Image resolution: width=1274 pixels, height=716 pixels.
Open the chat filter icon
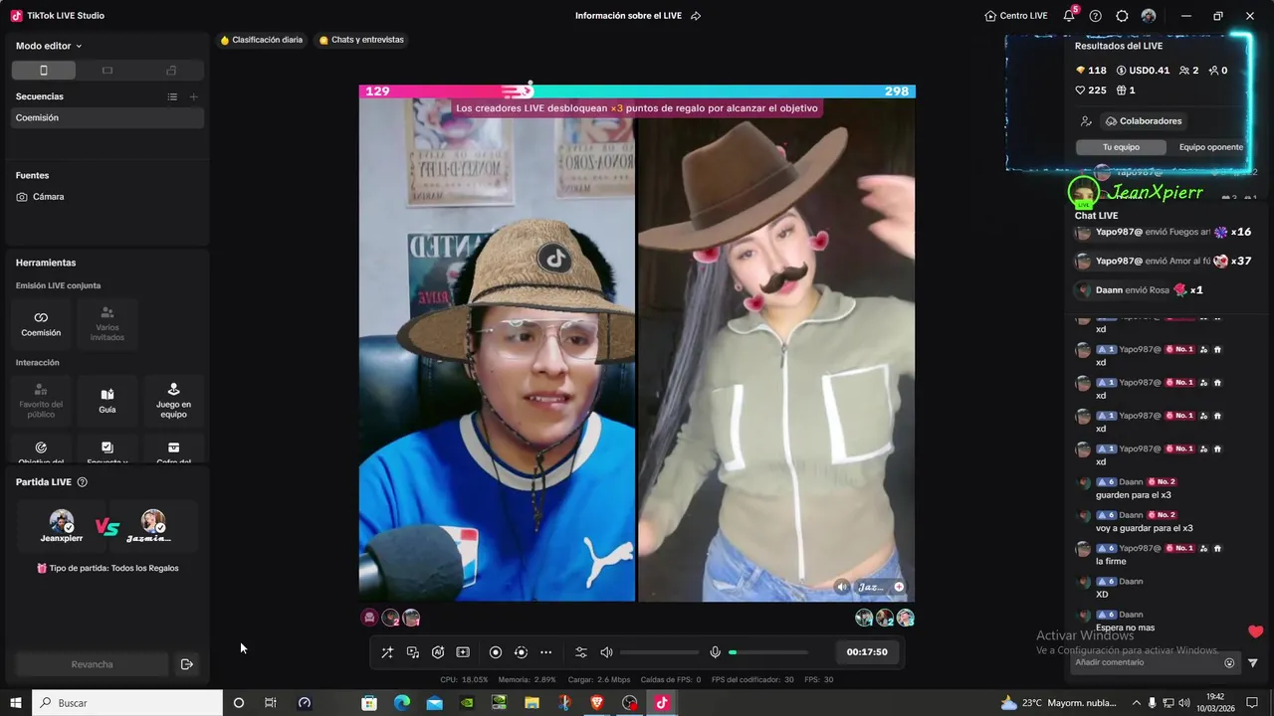point(1253,663)
